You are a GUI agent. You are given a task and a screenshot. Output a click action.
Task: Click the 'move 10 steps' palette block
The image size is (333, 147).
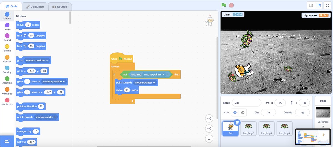coord(28,25)
